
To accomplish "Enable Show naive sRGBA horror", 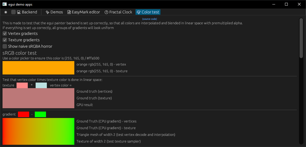I will coord(5,46).
